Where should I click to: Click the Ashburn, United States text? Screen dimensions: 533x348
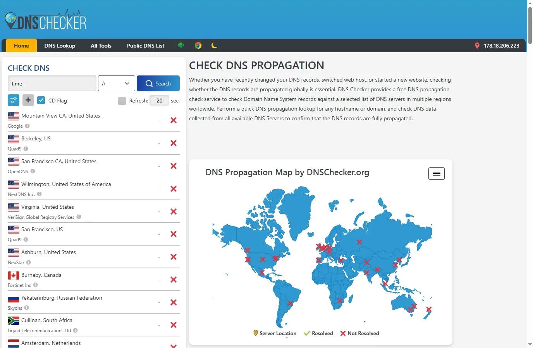[x=48, y=252]
